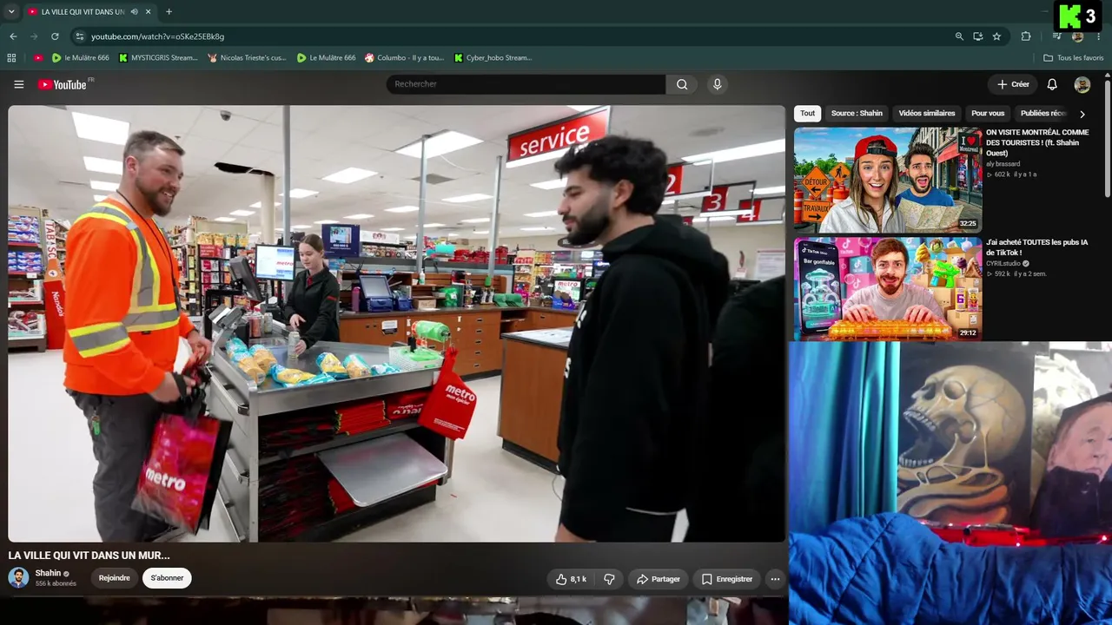Click the page vertical scrollbar

(x=1108, y=139)
